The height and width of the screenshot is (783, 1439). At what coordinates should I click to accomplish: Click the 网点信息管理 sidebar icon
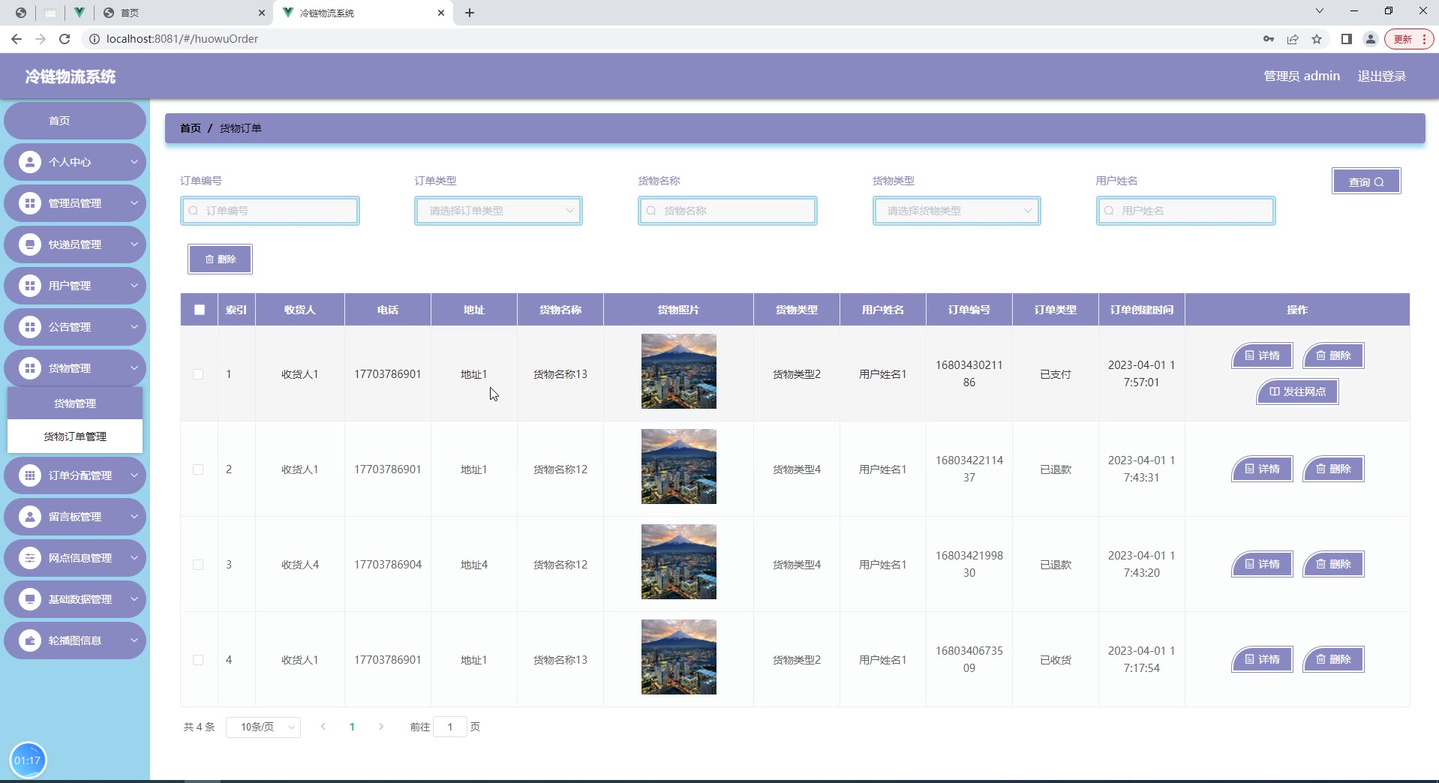tap(30, 558)
